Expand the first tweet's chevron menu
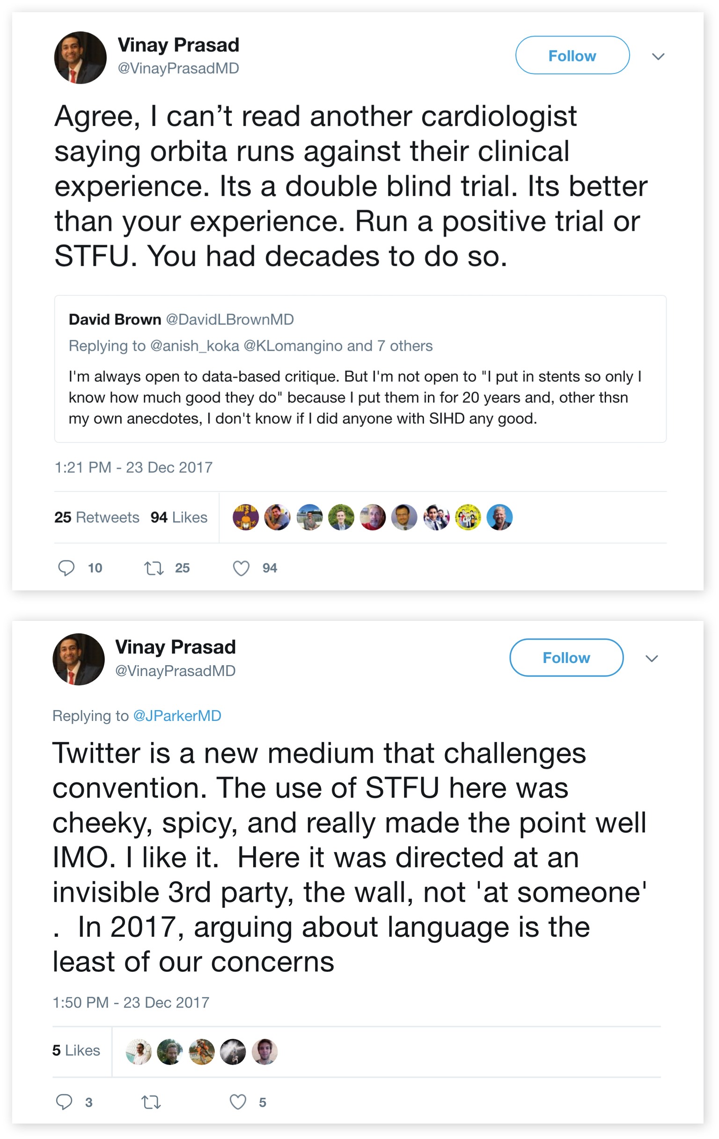The height and width of the screenshot is (1139, 719). point(658,56)
